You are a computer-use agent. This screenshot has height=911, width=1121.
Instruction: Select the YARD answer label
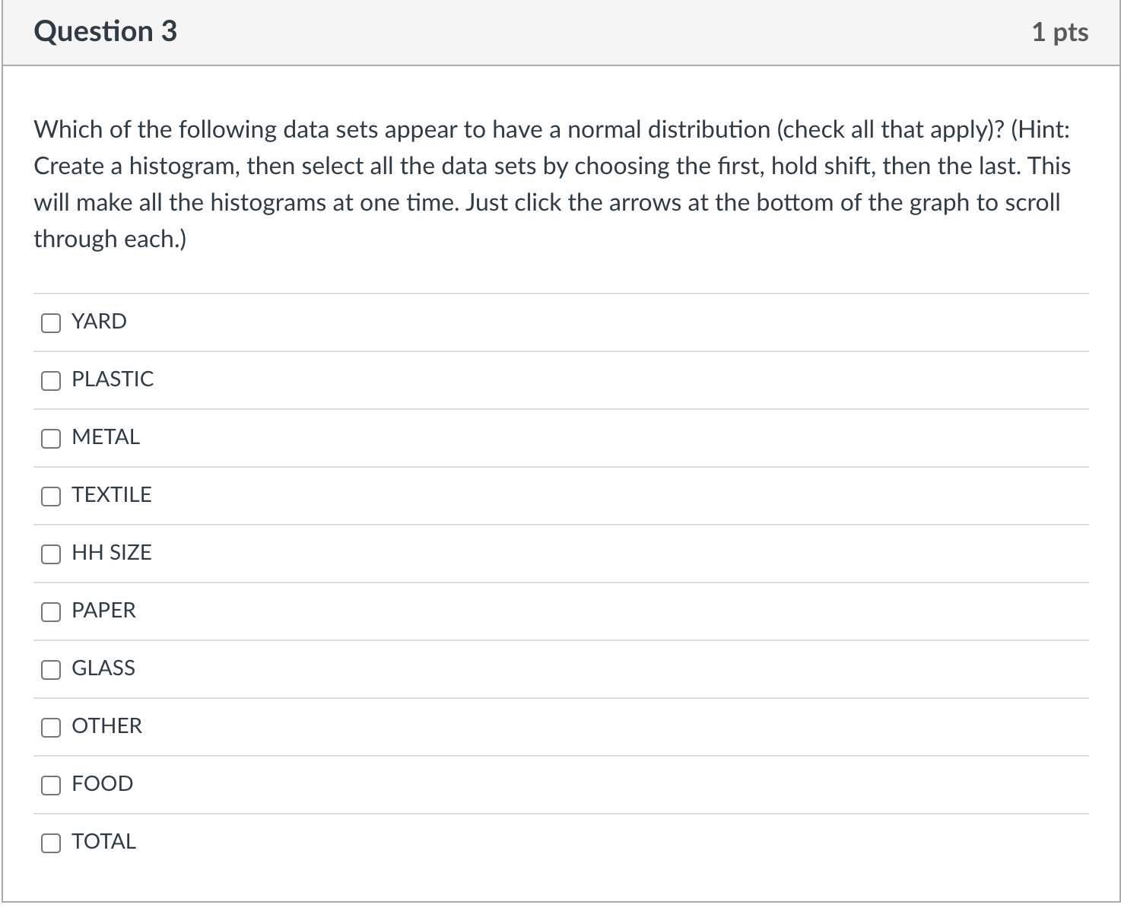99,321
